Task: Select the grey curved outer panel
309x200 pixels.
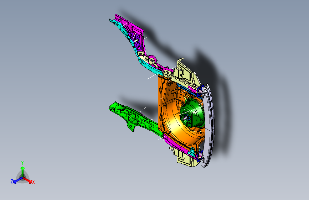Action: click(209, 126)
